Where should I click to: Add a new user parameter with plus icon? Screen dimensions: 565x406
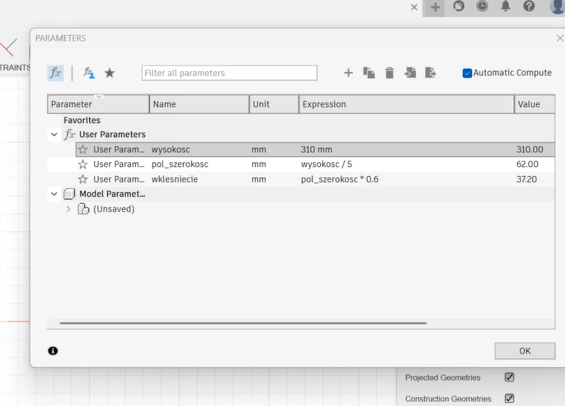pyautogui.click(x=349, y=73)
